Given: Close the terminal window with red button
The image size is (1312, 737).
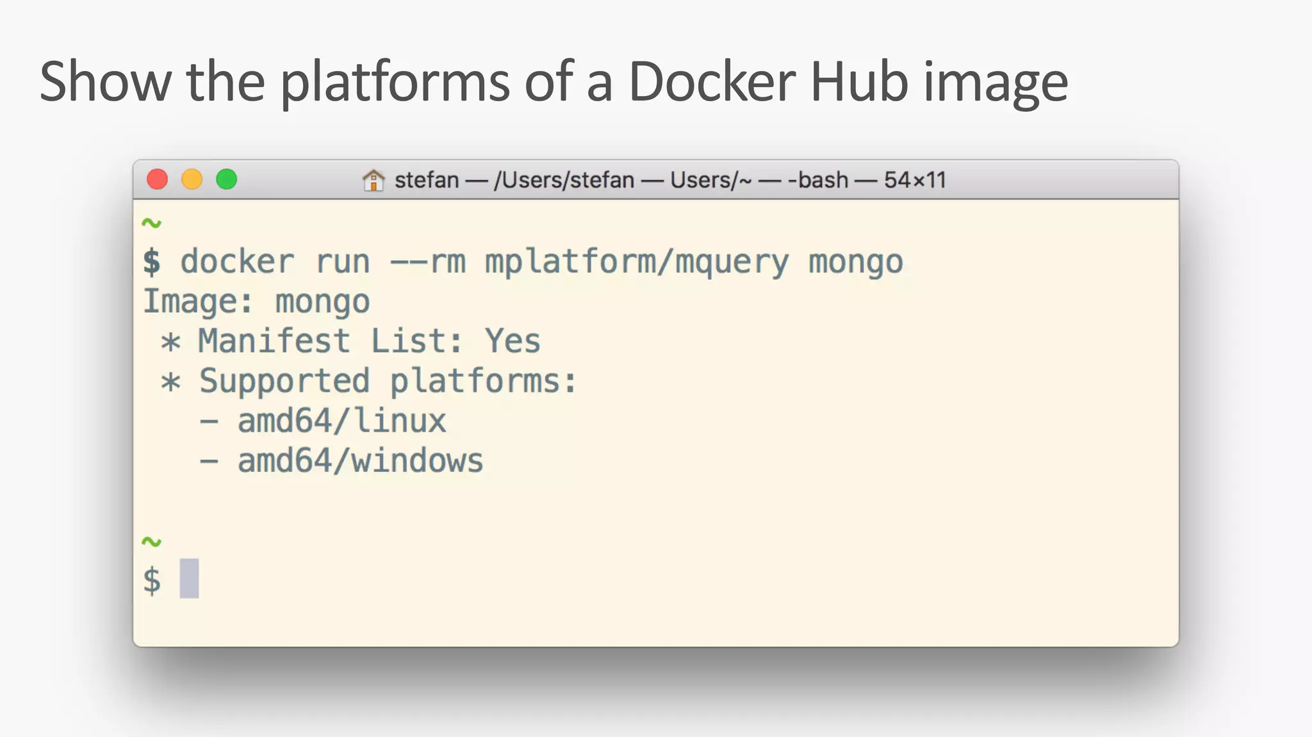Looking at the screenshot, I should click(x=158, y=179).
